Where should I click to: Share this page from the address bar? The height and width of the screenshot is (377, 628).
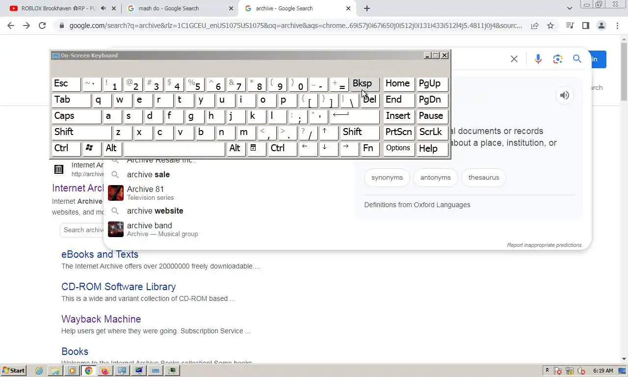pyautogui.click(x=535, y=26)
